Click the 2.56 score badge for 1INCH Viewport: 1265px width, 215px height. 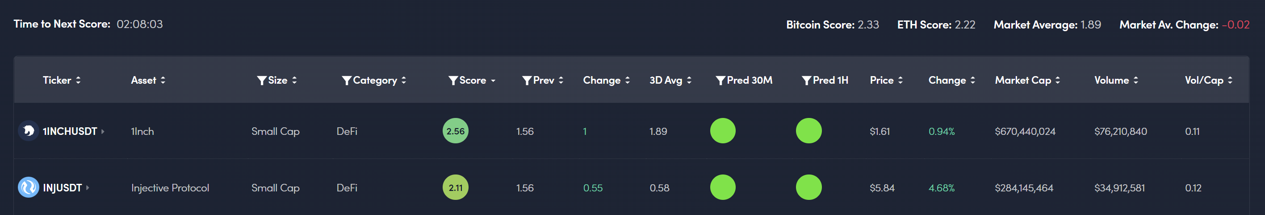(x=455, y=131)
